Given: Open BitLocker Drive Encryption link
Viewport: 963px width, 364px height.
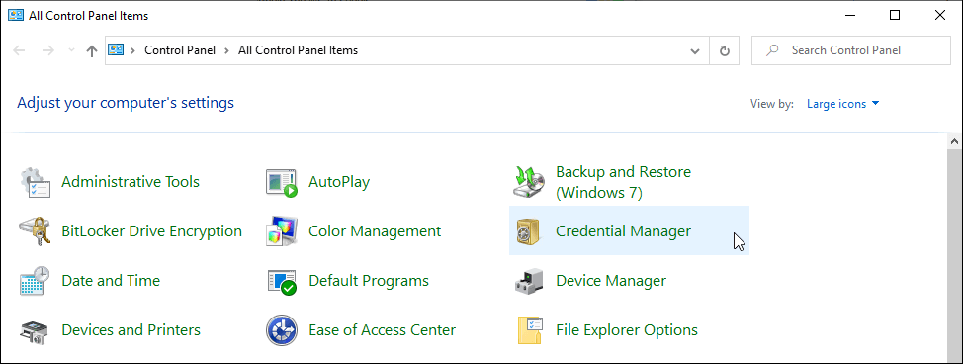Looking at the screenshot, I should click(151, 231).
